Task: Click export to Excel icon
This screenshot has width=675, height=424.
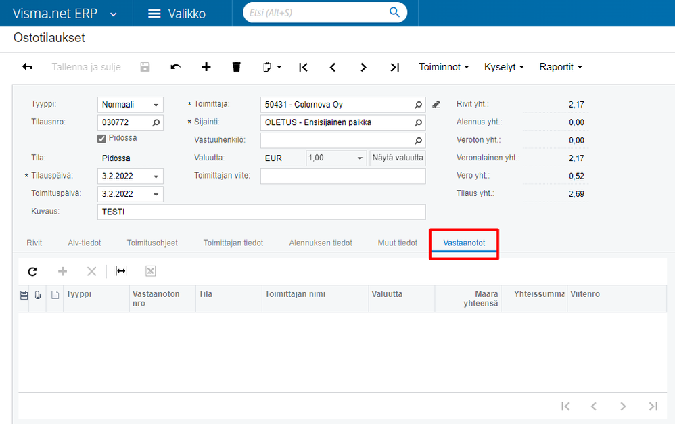Action: [150, 270]
